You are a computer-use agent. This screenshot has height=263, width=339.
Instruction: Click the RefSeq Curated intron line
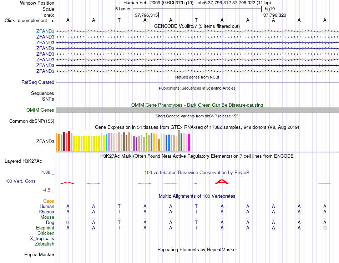197,82
